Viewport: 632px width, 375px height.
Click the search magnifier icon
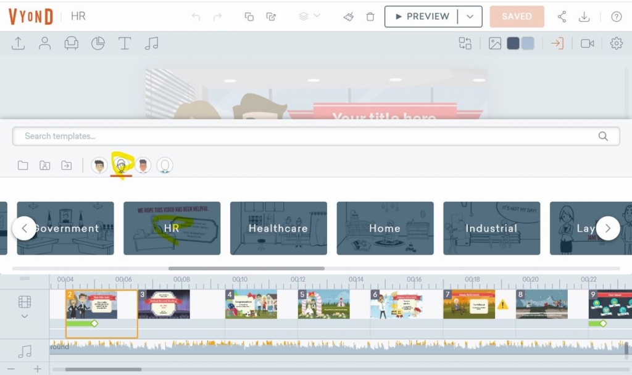(603, 136)
